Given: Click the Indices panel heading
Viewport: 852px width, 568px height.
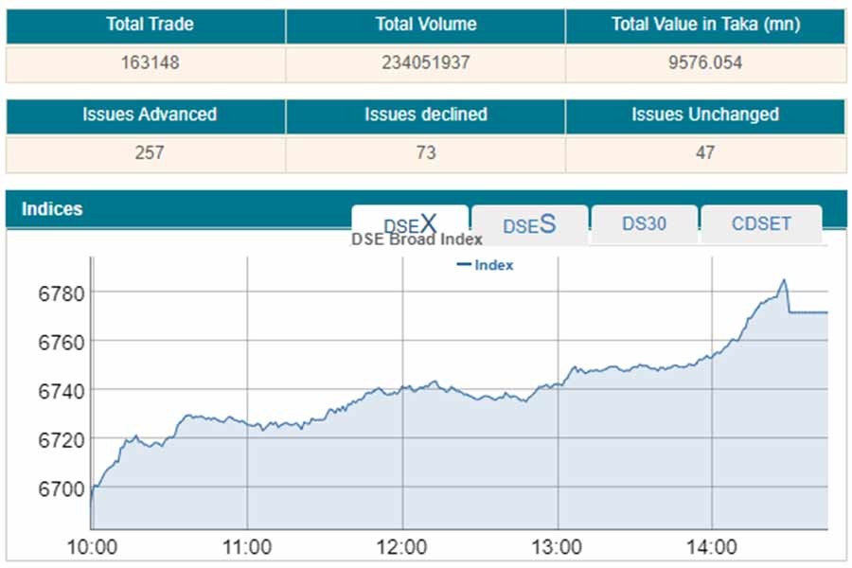Looking at the screenshot, I should [52, 209].
